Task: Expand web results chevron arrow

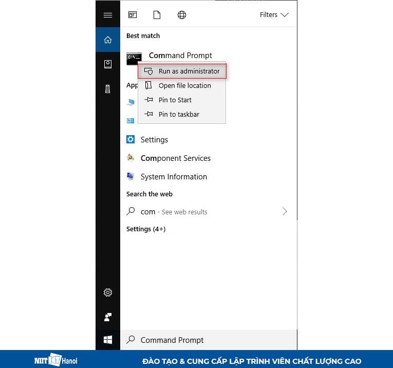Action: 285,211
